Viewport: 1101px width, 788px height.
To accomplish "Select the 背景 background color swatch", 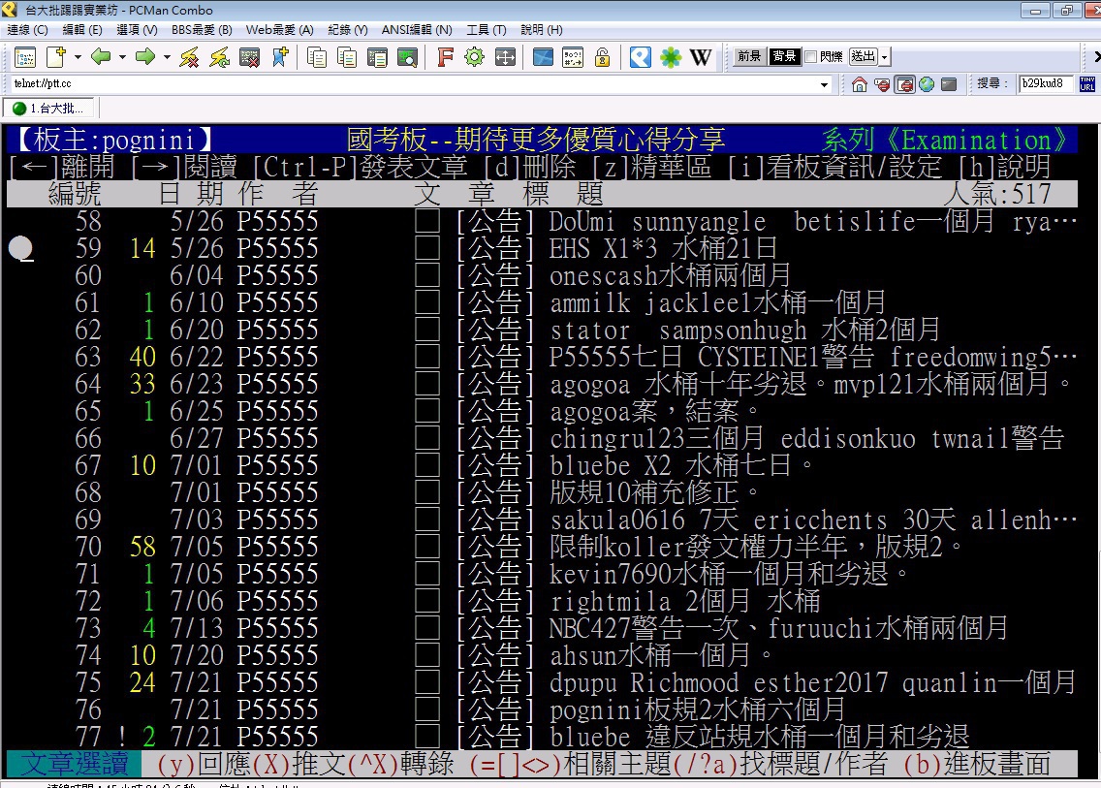I will click(784, 57).
